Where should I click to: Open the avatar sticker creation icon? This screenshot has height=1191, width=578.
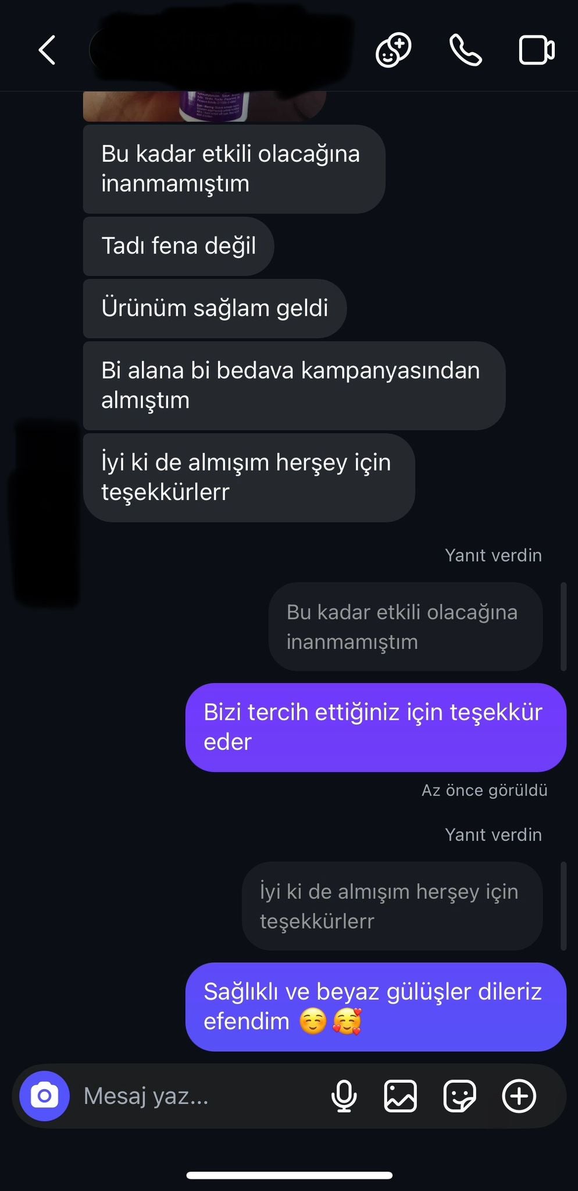(393, 50)
